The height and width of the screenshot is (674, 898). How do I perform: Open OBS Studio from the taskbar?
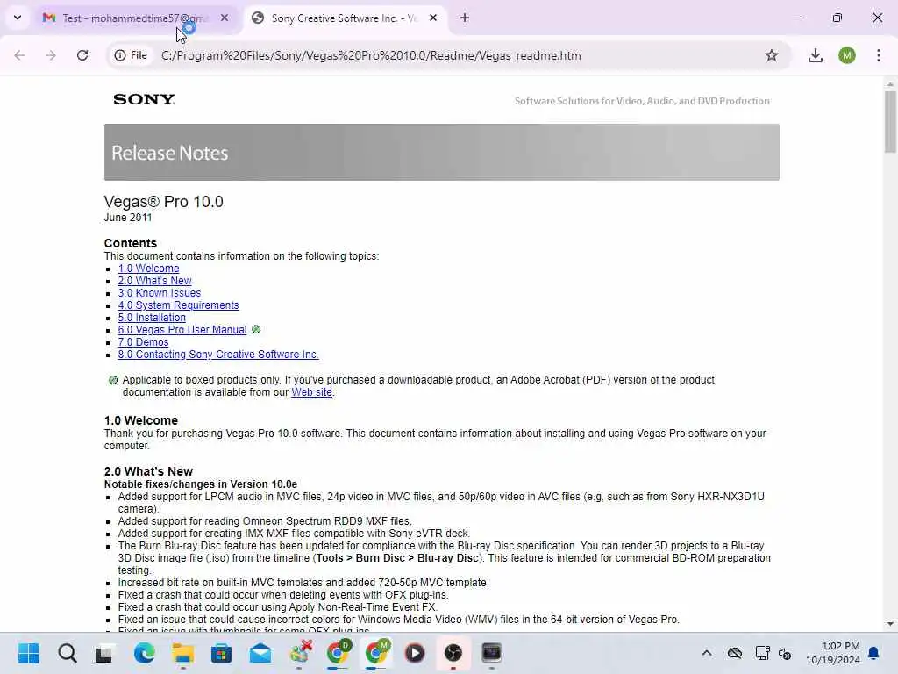click(453, 653)
